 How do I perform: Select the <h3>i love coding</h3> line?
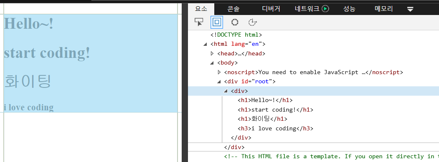pos(276,129)
